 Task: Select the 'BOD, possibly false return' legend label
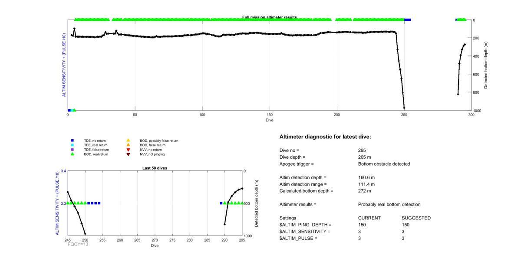(x=159, y=141)
